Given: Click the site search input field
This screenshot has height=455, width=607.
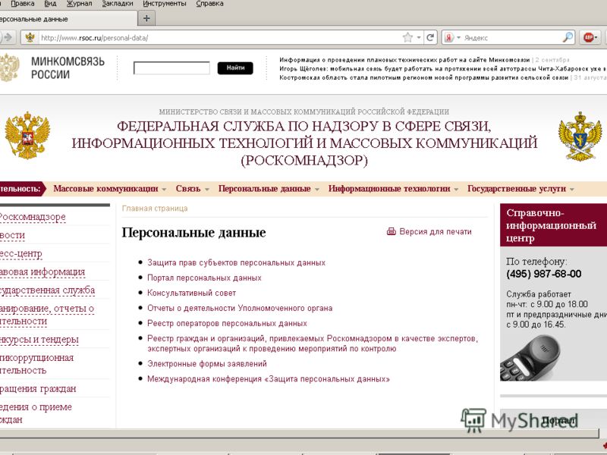Looking at the screenshot, I should pyautogui.click(x=171, y=68).
